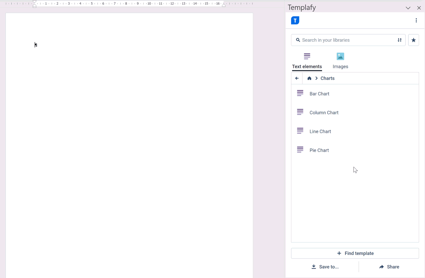The image size is (425, 278).
Task: Click Find template
Action: [x=355, y=253]
